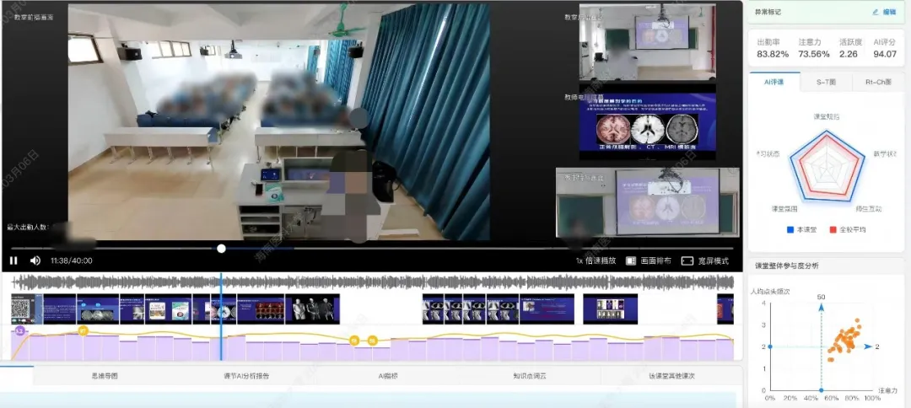The width and height of the screenshot is (911, 408).
Task: Select the AI评课 tab
Action: (x=774, y=82)
